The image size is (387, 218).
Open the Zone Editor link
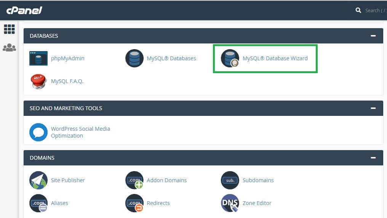pyautogui.click(x=257, y=203)
